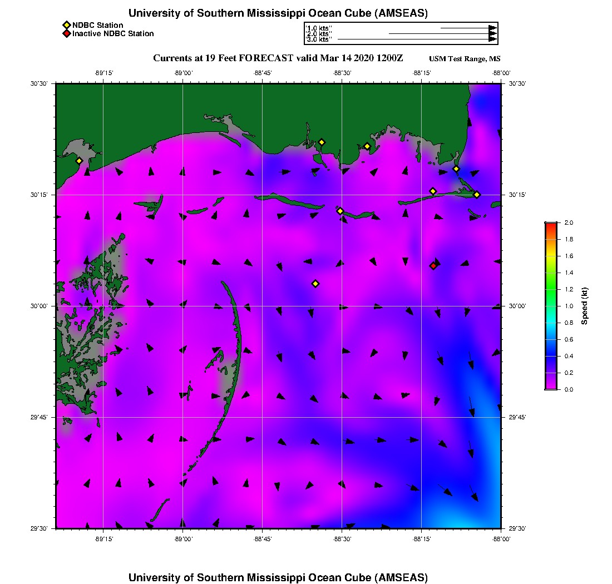The height and width of the screenshot is (584, 612).
Task: Click the "NDBC Station" legend label next to yellow diamond
Action: coord(98,25)
